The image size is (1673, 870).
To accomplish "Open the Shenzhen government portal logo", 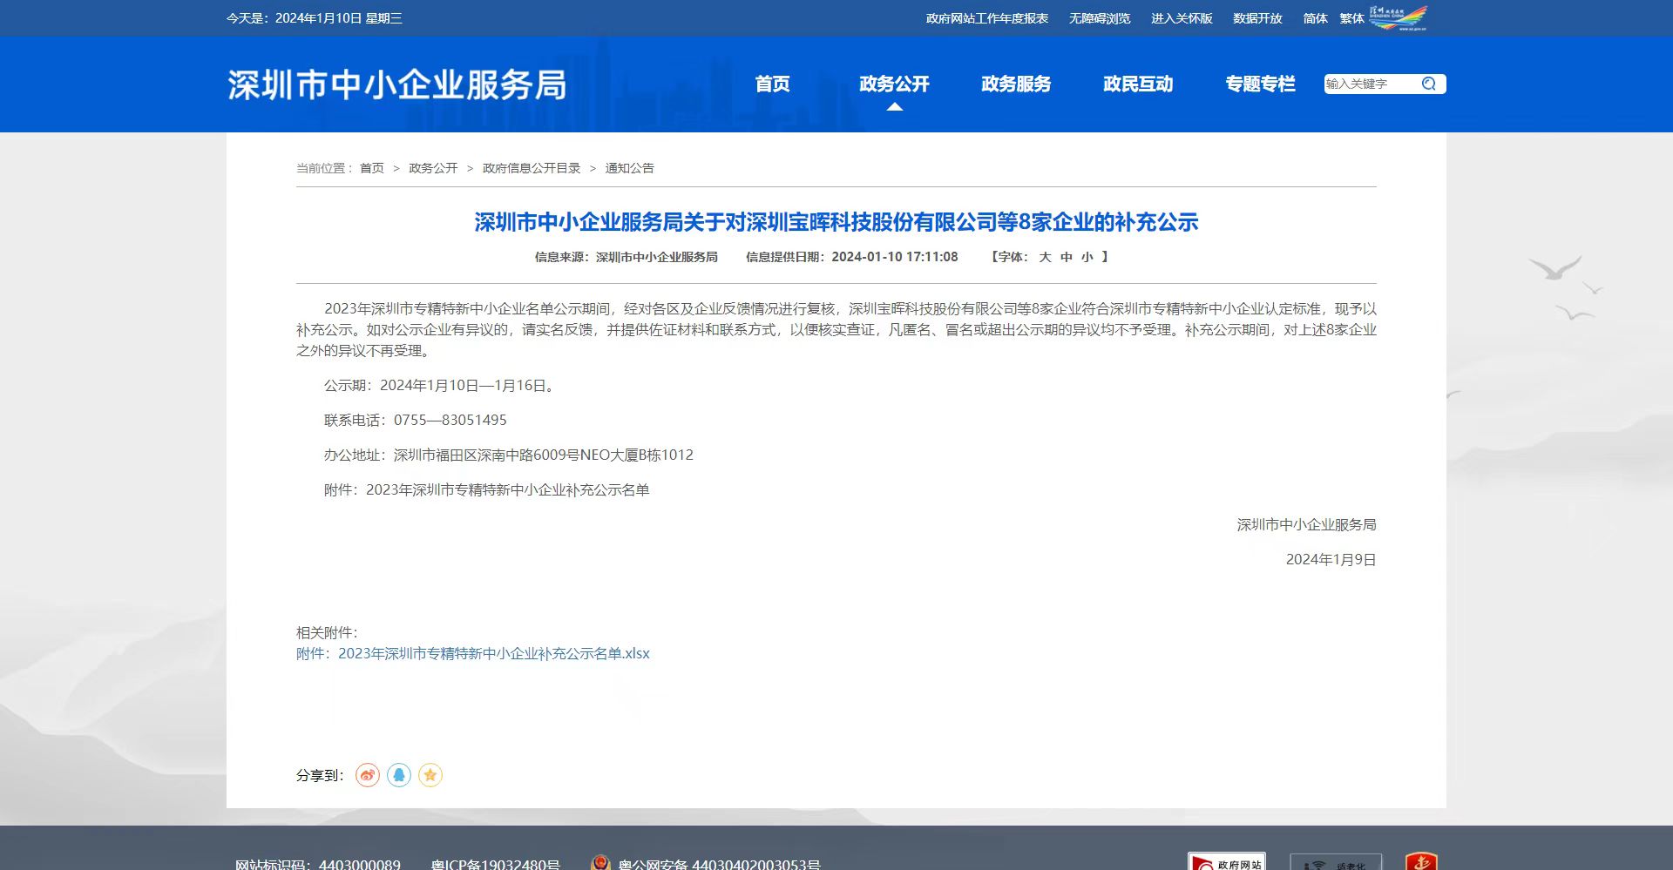I will pos(1398,17).
